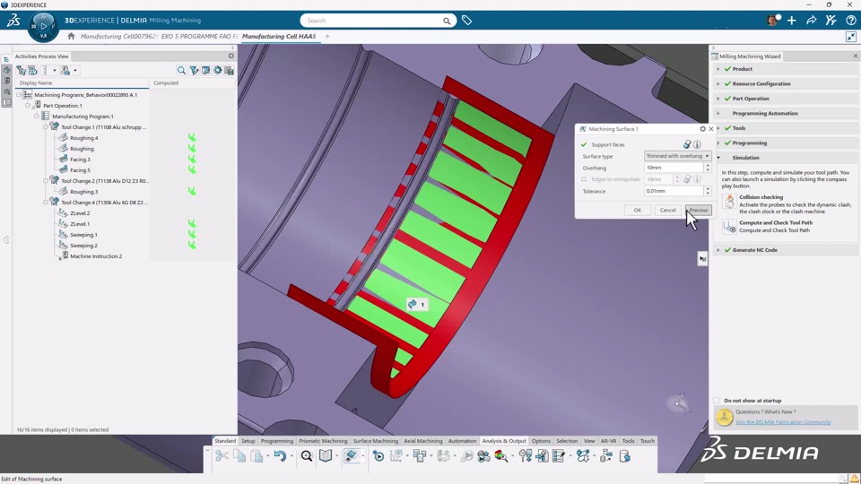Collapse the Tool Change.4 tree node
The image size is (861, 484).
46,203
